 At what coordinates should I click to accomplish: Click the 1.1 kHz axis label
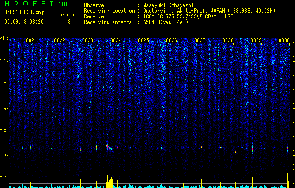pos(4,61)
